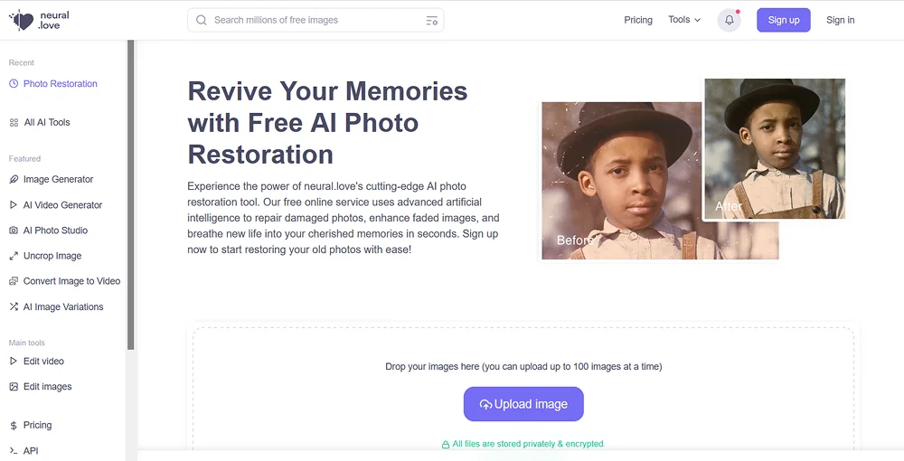Open Edit video in Main tools
This screenshot has width=904, height=461.
pos(43,362)
